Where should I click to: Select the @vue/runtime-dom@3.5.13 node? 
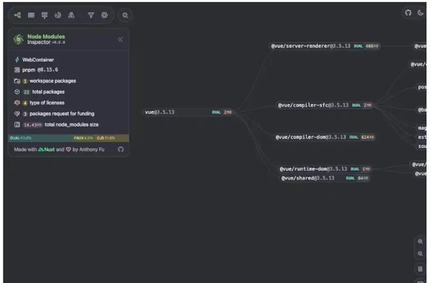tap(325, 169)
